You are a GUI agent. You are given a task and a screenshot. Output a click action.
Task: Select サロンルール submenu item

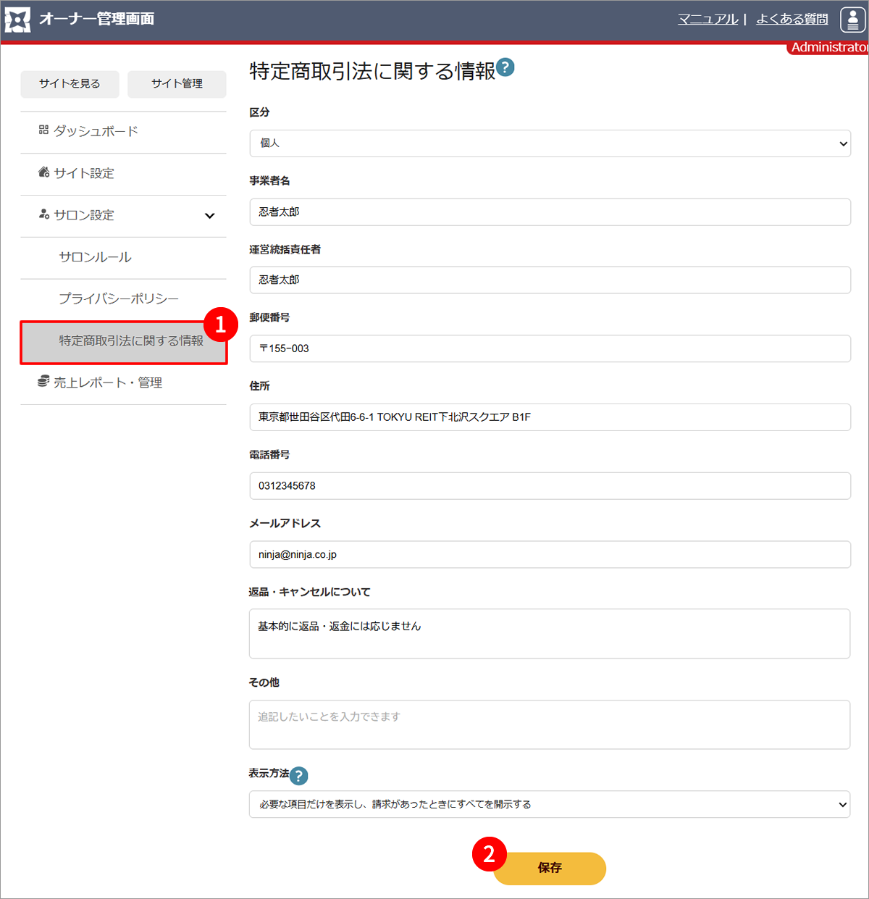[x=95, y=257]
